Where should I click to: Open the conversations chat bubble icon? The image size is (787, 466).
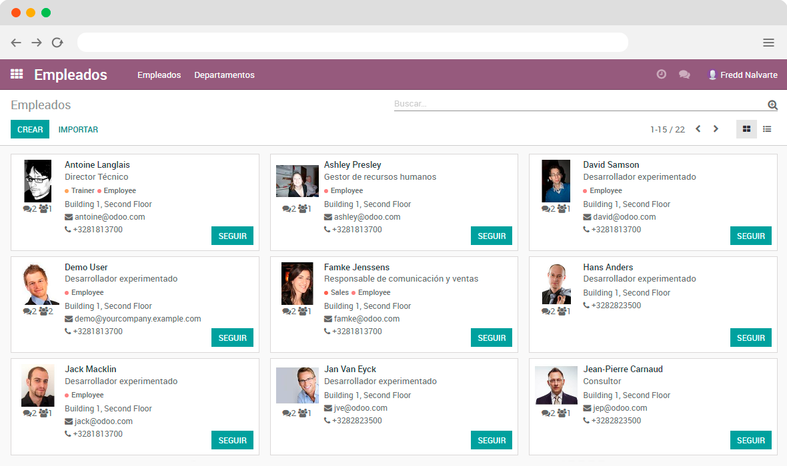[x=684, y=75]
